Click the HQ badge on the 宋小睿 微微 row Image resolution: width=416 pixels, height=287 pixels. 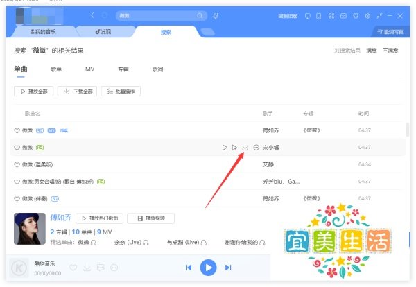40,148
